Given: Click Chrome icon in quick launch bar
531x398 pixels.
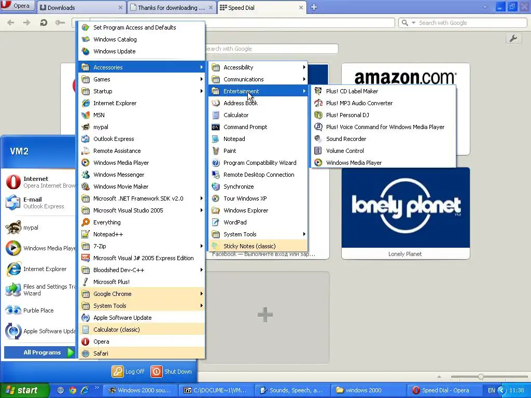Looking at the screenshot, I should click(x=73, y=390).
